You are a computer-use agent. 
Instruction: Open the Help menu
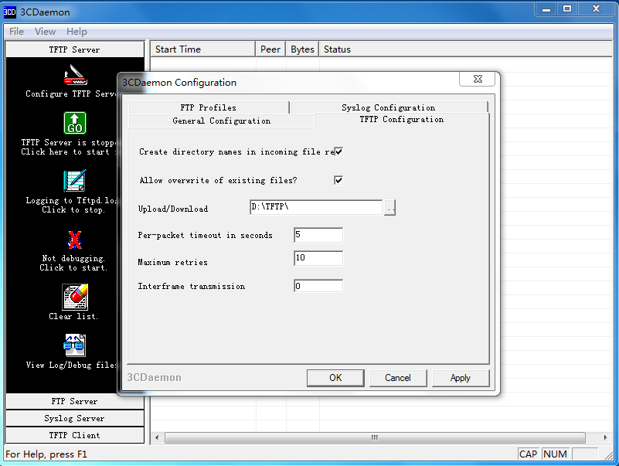(x=77, y=32)
